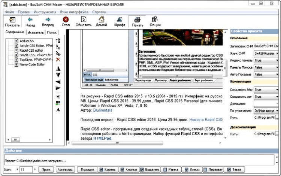Image resolution: width=281 pixels, height=176 pixels.
Task: Move topic down with black down arrow
Action: pyautogui.click(x=58, y=75)
